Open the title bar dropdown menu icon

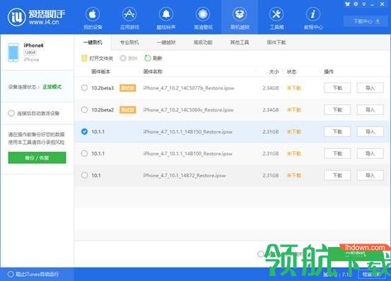[x=364, y=4]
